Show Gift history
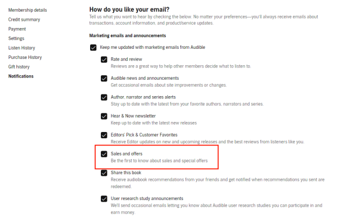 coord(19,67)
